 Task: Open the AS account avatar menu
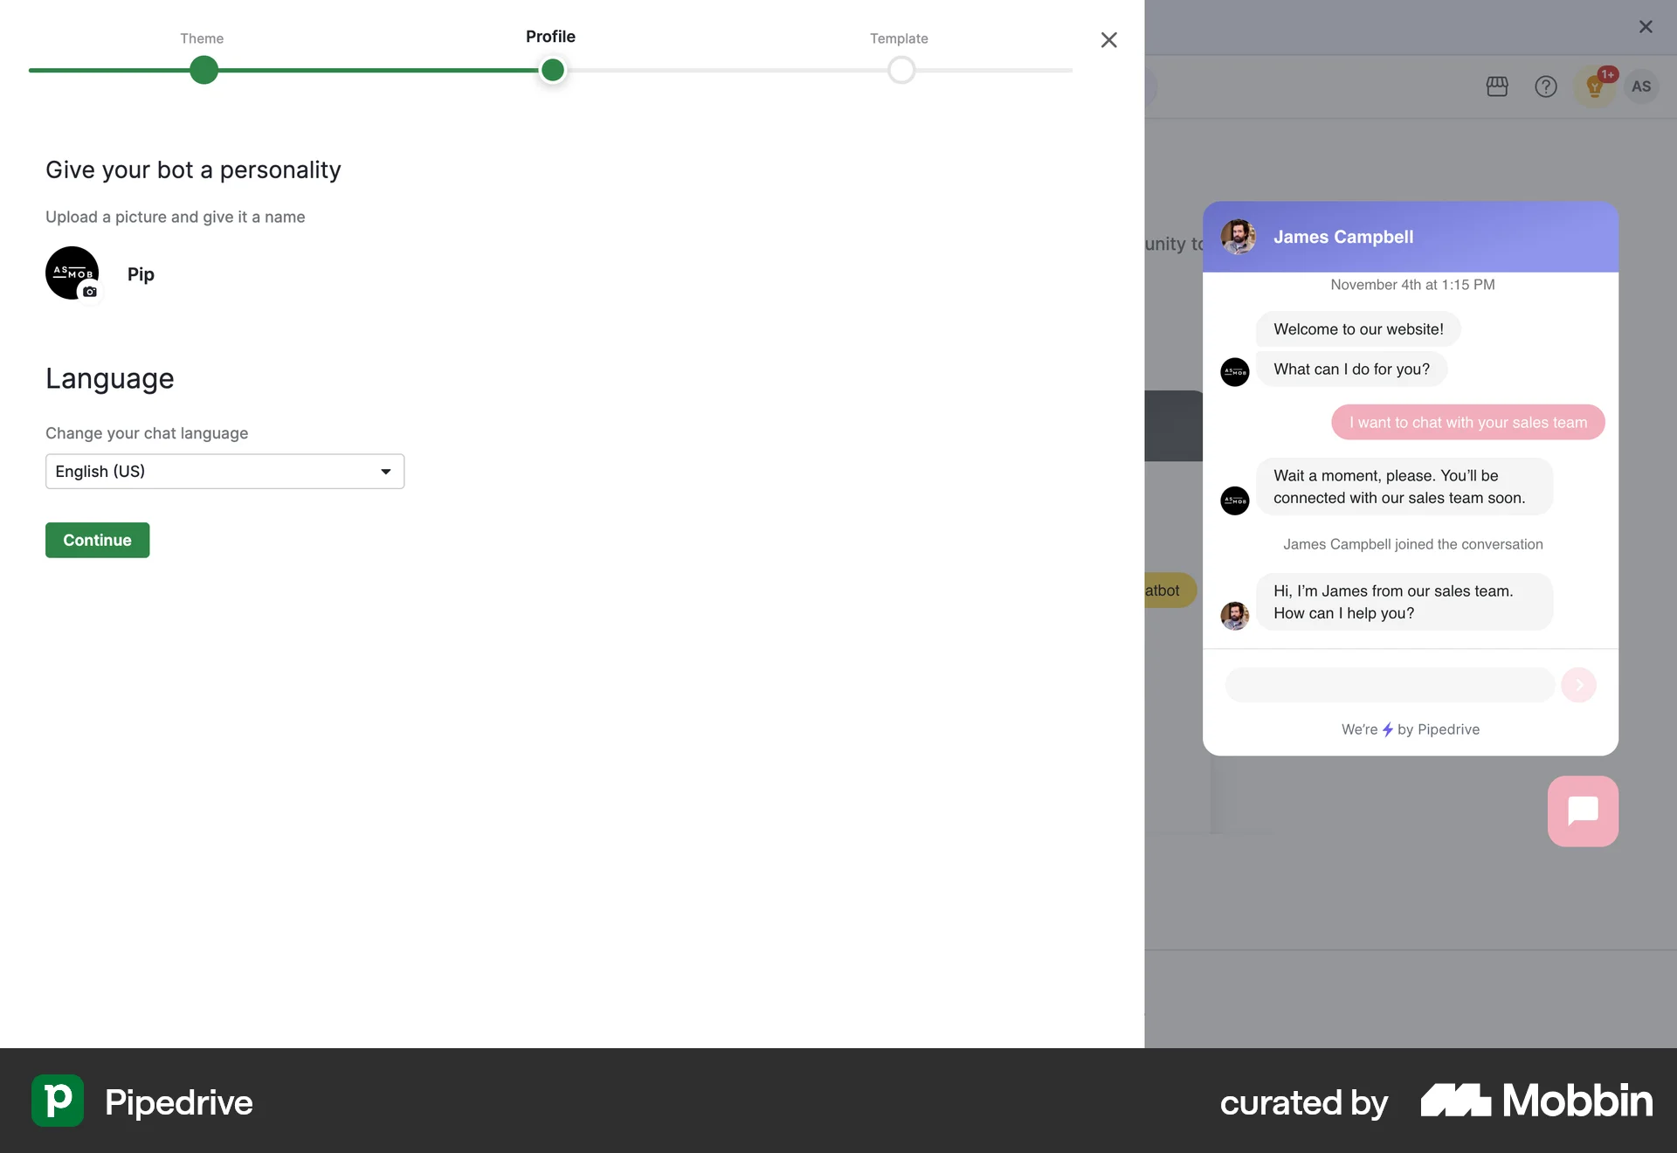(x=1642, y=86)
